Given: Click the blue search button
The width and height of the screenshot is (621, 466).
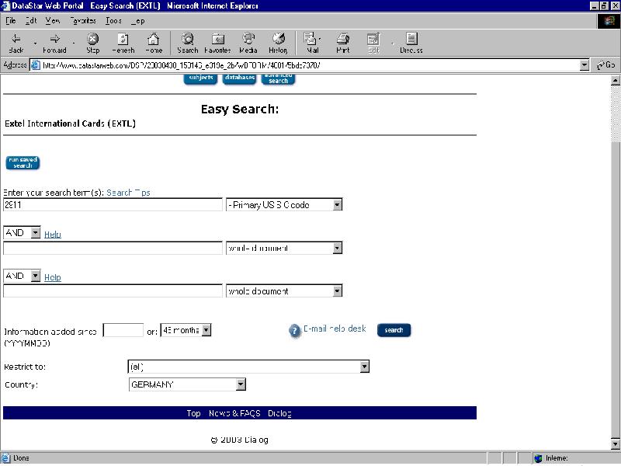Looking at the screenshot, I should [394, 330].
